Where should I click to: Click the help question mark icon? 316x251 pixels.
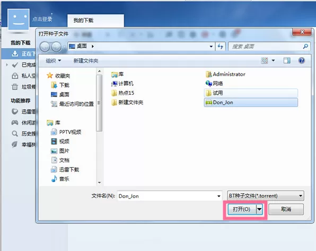pyautogui.click(x=302, y=60)
